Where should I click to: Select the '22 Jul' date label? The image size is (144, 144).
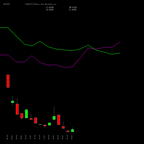(58, 137)
